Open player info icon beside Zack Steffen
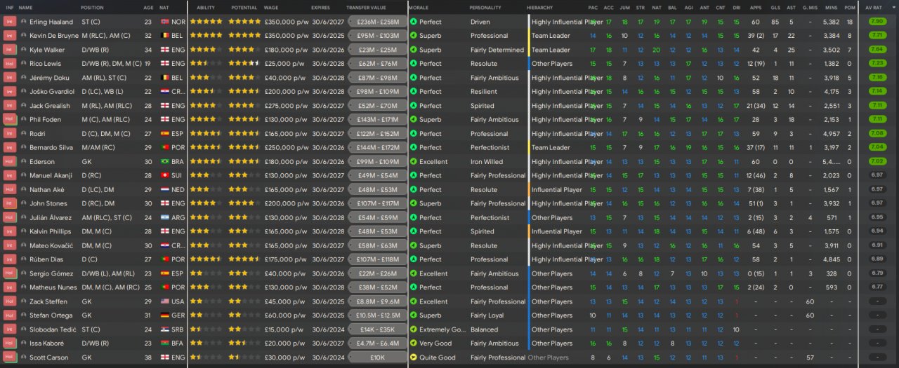The image size is (899, 368). click(24, 301)
